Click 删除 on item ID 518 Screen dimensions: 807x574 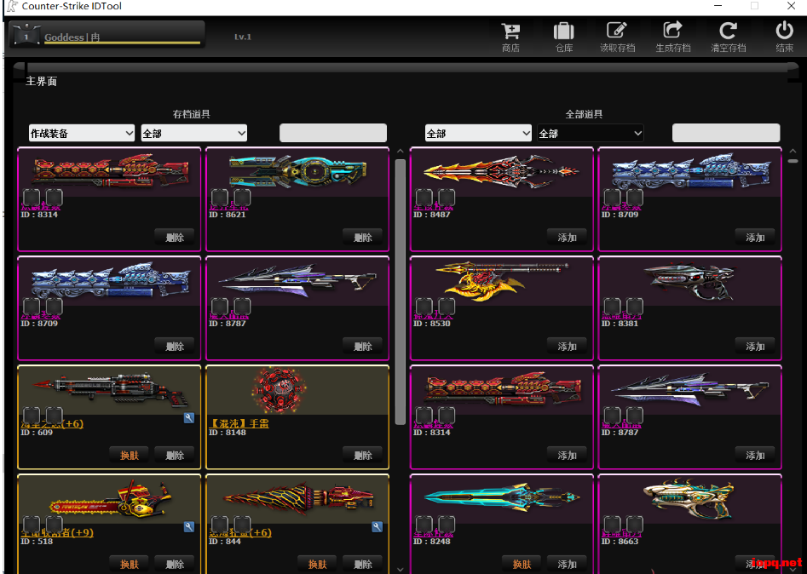175,565
